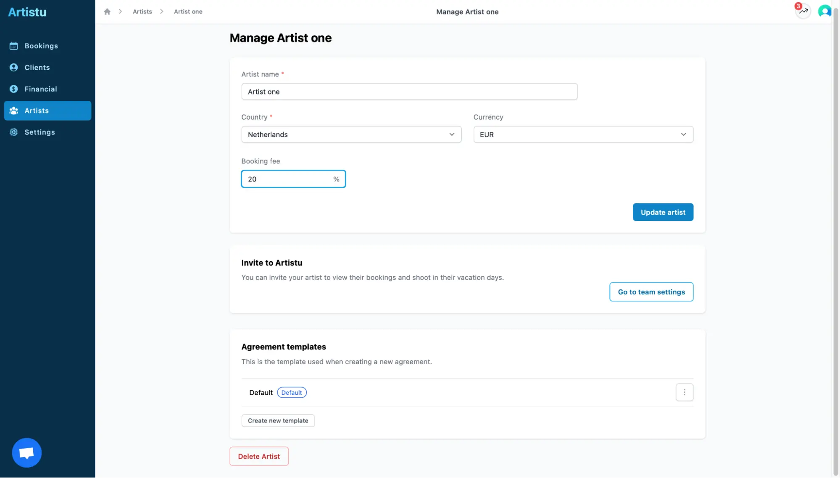
Task: Open the Artists sidebar menu item
Action: click(x=47, y=110)
